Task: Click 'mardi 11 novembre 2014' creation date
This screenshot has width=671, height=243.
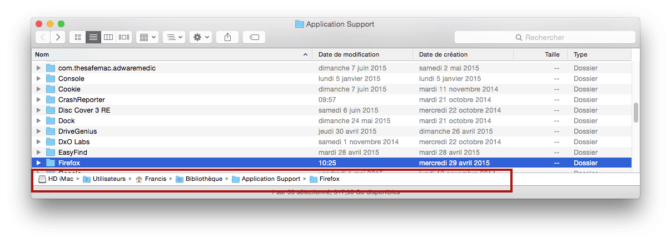Action: [459, 89]
